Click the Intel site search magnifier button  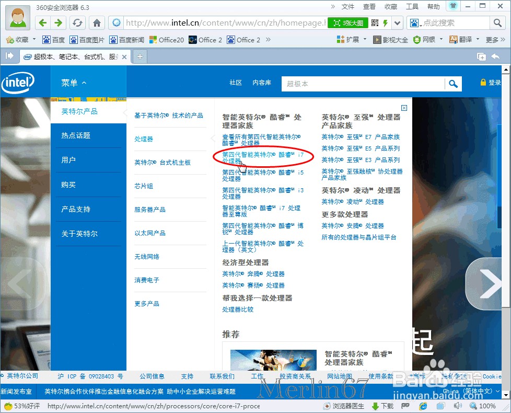[x=454, y=84]
